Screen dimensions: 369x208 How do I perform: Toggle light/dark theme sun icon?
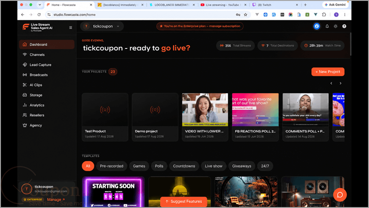pyautogui.click(x=336, y=26)
